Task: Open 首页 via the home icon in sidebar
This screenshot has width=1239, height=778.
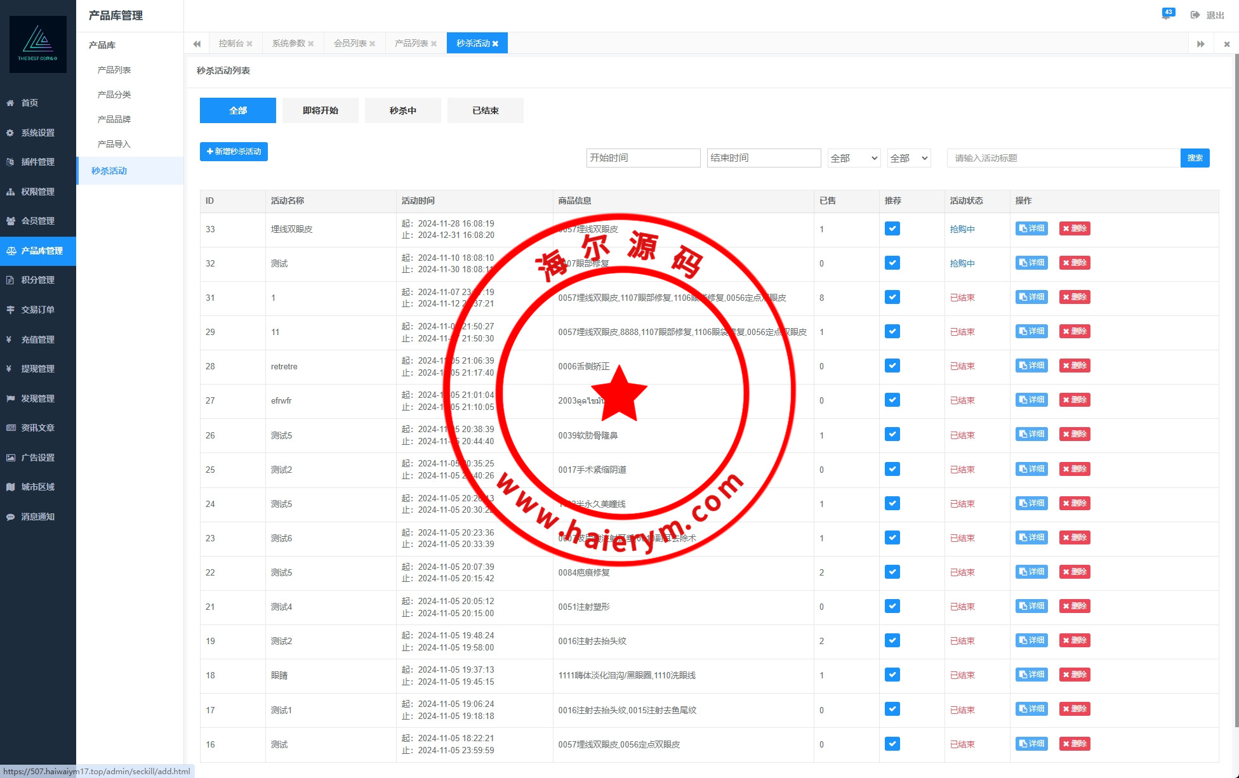Action: point(10,103)
